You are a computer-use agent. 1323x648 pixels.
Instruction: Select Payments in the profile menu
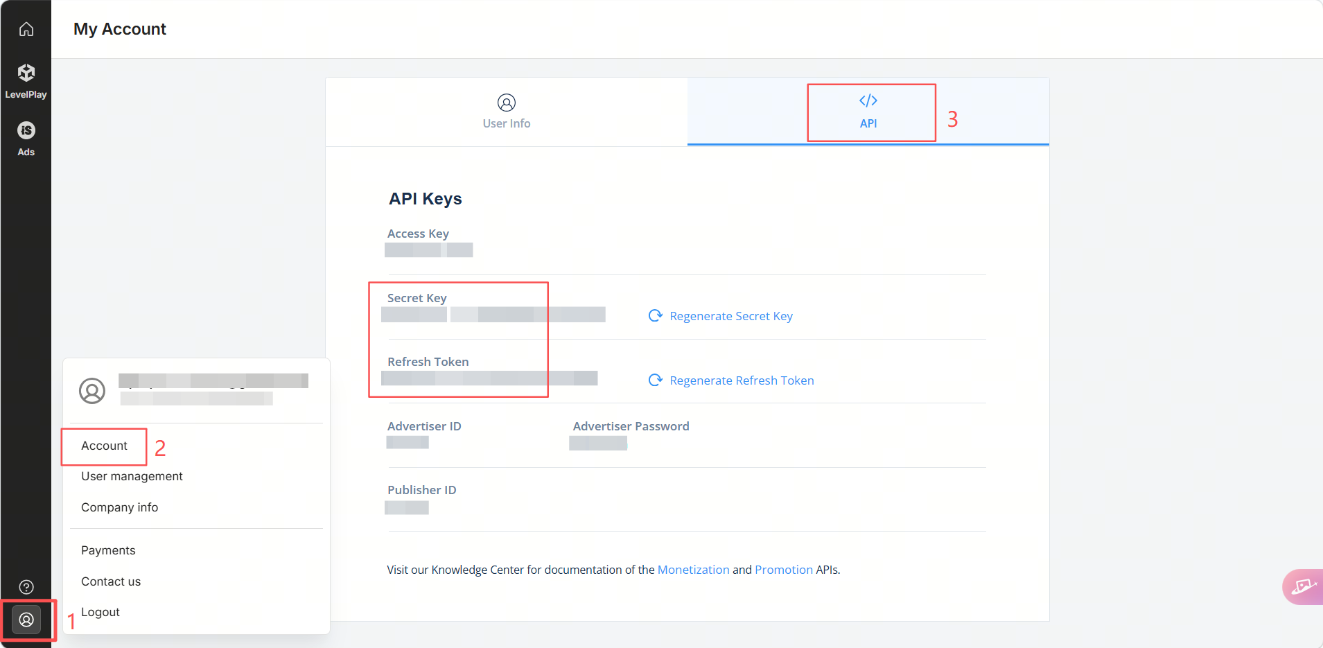click(108, 550)
